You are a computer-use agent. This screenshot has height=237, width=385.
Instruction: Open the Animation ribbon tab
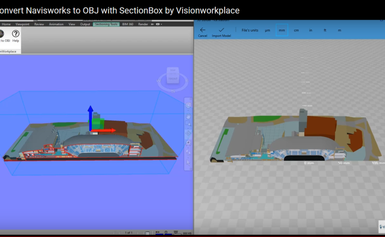(56, 24)
